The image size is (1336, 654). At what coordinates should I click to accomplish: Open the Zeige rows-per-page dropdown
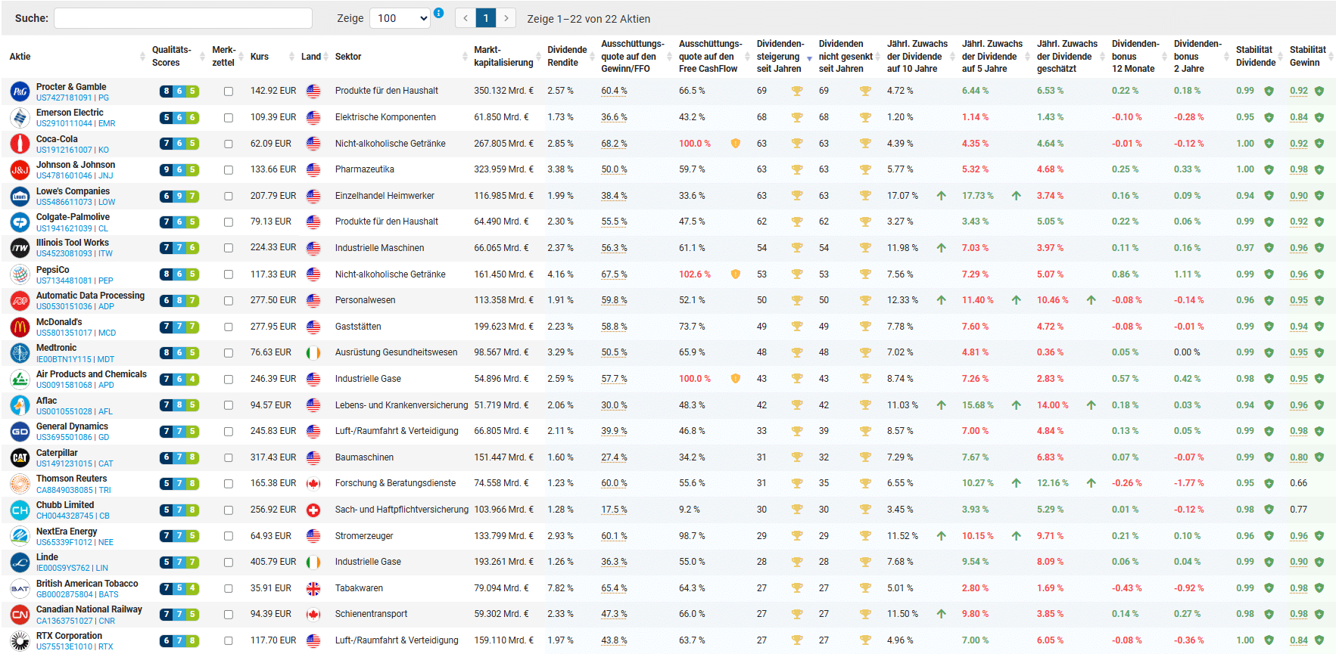click(x=400, y=18)
